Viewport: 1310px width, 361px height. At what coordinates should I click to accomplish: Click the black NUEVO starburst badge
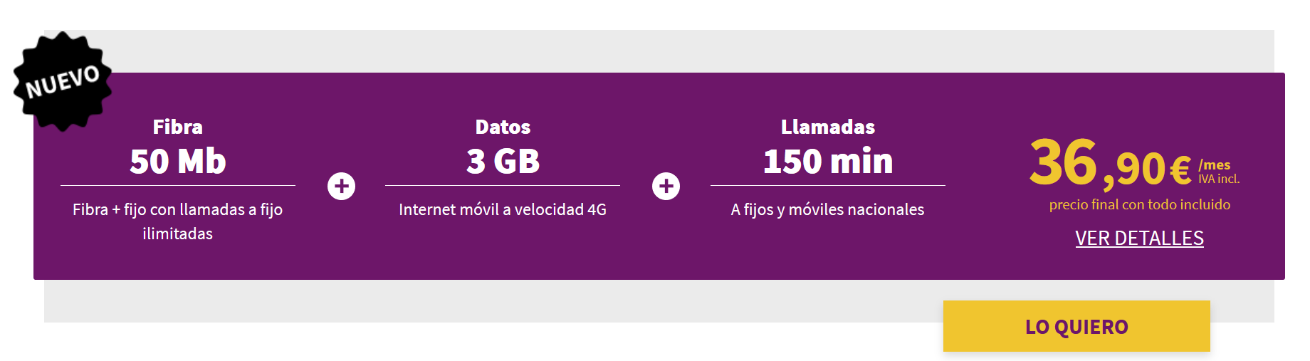click(63, 81)
